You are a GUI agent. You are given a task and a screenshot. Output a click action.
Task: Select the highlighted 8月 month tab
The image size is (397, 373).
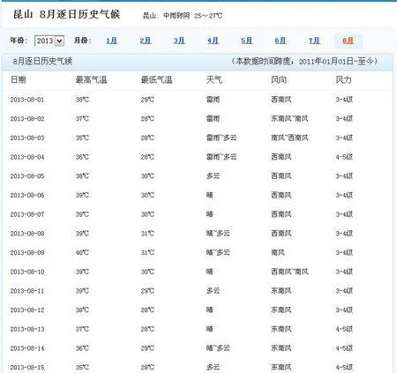point(348,41)
